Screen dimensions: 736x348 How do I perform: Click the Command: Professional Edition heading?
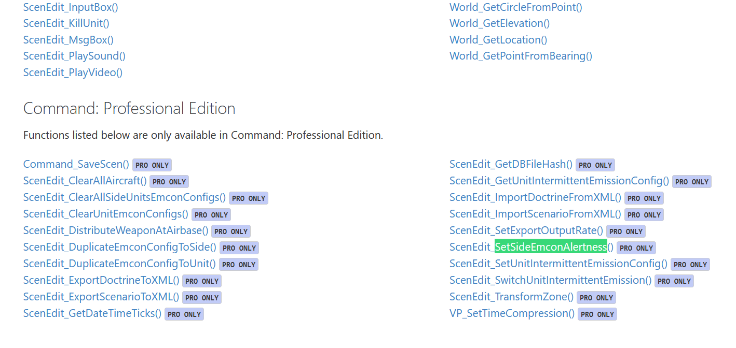[x=129, y=108]
